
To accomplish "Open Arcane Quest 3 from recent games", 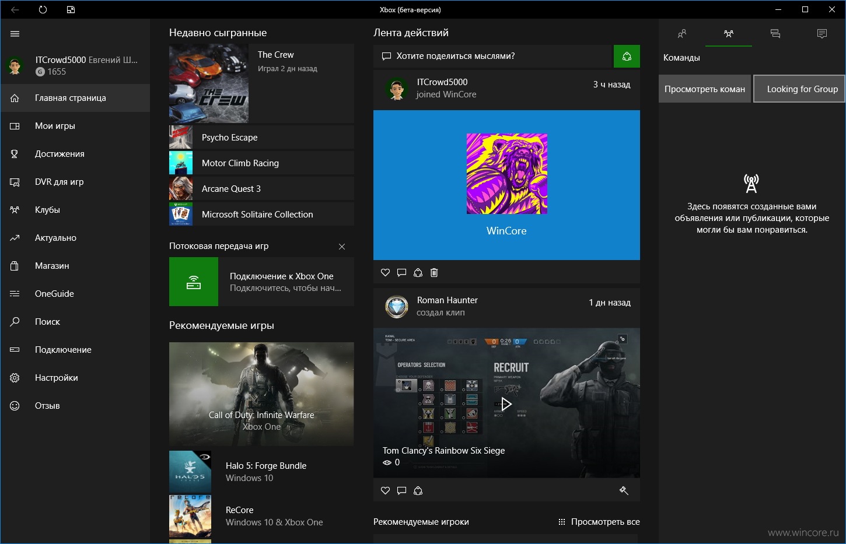I will click(261, 189).
